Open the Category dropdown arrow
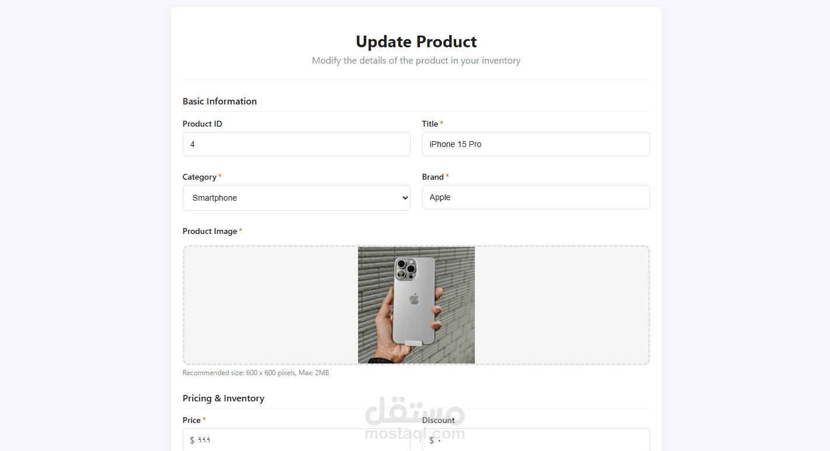The height and width of the screenshot is (451, 830). pyautogui.click(x=405, y=198)
